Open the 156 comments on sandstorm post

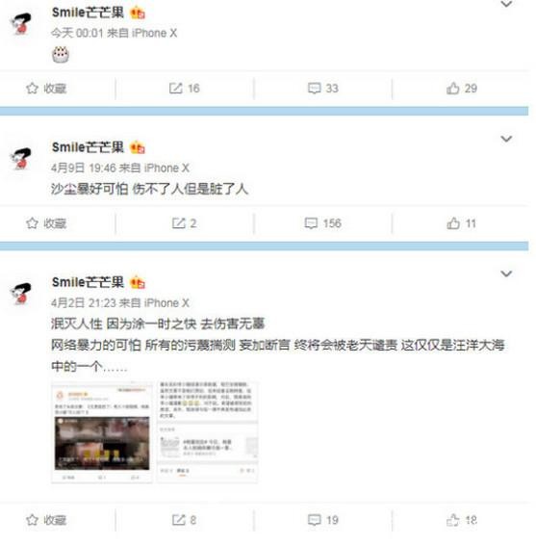(x=323, y=223)
